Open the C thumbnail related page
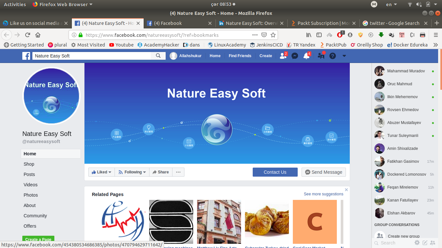 (x=315, y=222)
